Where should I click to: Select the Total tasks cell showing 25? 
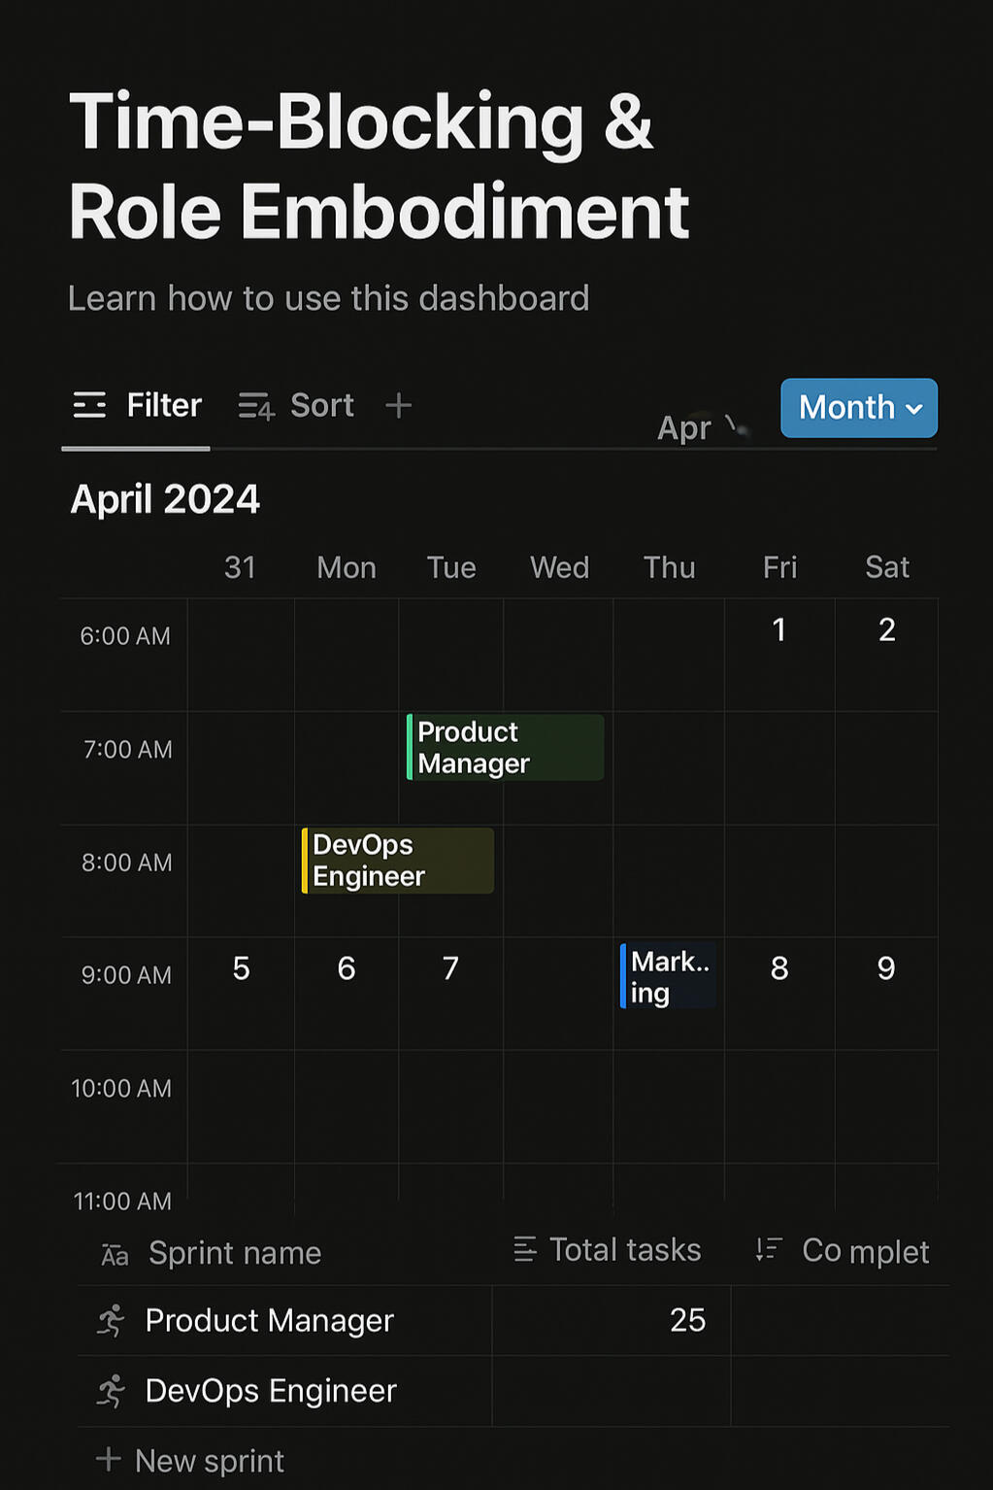tap(612, 1320)
